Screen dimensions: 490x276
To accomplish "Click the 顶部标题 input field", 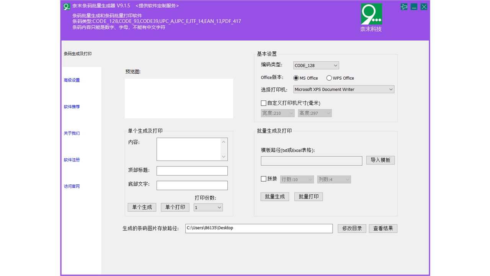I will 192,170.
